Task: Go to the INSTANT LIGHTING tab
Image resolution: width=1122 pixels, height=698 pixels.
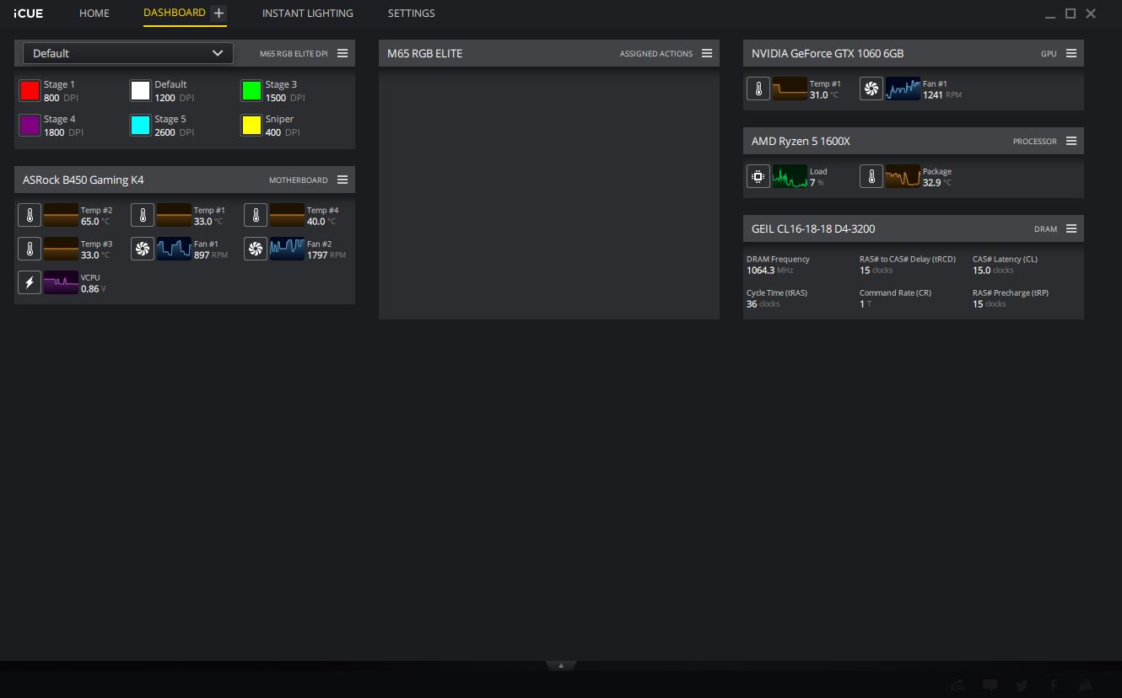Action: [307, 13]
